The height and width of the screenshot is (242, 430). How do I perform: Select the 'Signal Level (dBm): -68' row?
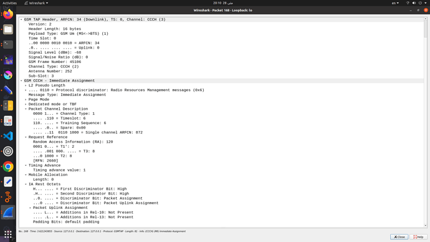[221, 52]
